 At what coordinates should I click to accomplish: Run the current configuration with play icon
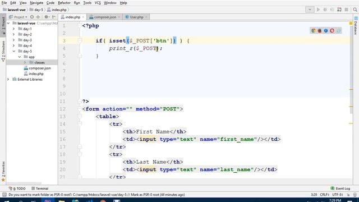coord(318,10)
